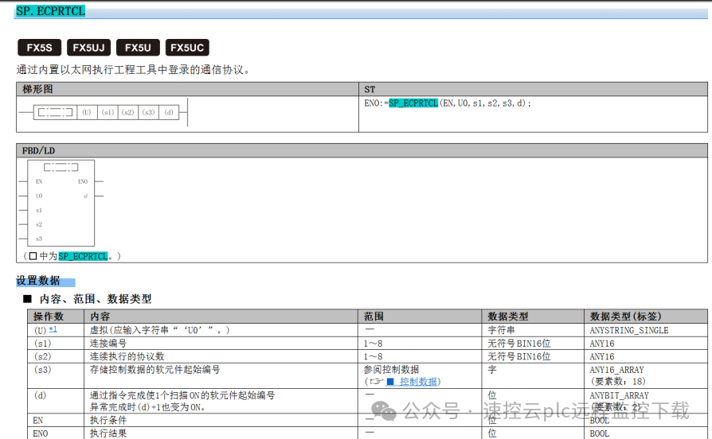Click the (s3) box in ladder diagram
This screenshot has width=712, height=439.
tap(148, 112)
